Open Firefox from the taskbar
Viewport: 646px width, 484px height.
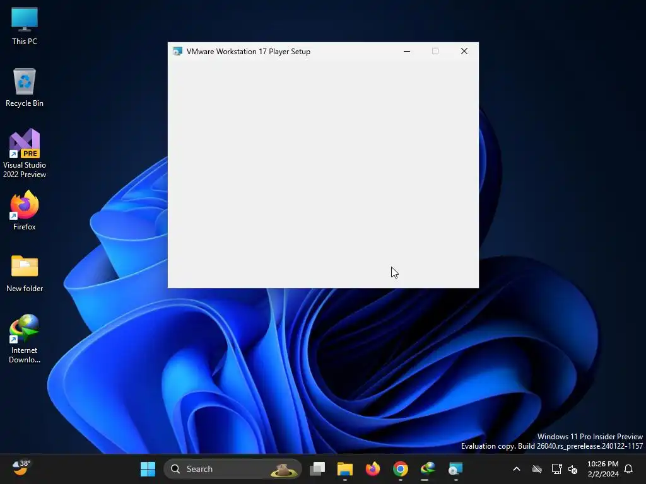tap(372, 469)
